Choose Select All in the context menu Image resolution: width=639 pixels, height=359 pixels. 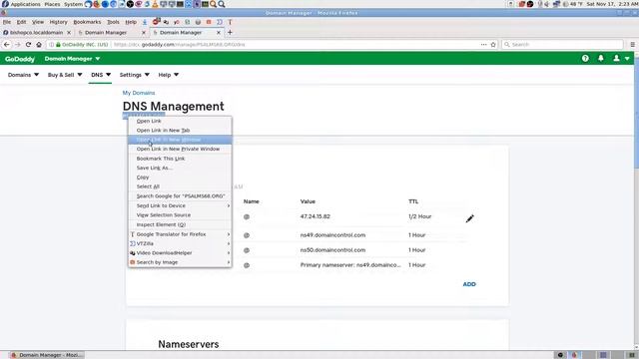pos(180,186)
